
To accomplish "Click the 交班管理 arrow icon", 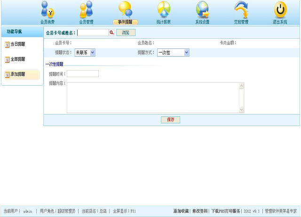I will point(241,10).
